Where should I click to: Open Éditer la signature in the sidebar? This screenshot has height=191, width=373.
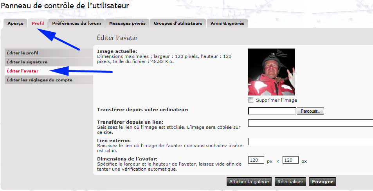[27, 62]
